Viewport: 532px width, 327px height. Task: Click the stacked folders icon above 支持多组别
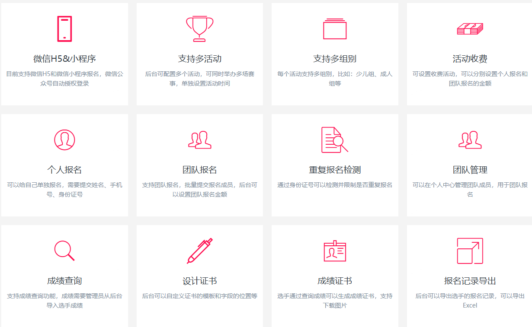click(335, 29)
